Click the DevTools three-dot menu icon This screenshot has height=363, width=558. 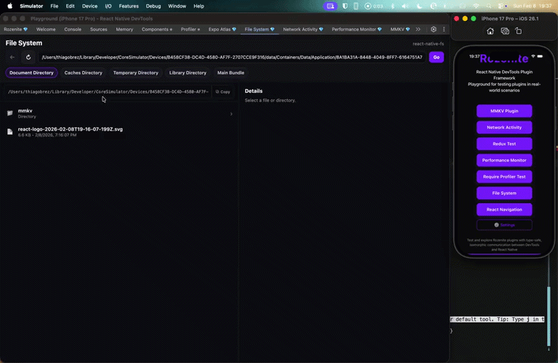444,30
